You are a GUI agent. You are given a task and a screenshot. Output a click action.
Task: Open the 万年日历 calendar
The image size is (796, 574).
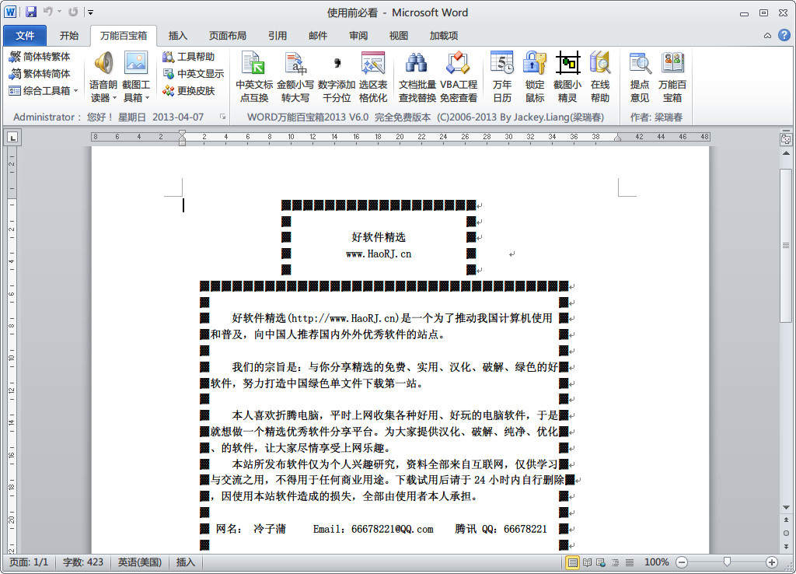[x=502, y=77]
